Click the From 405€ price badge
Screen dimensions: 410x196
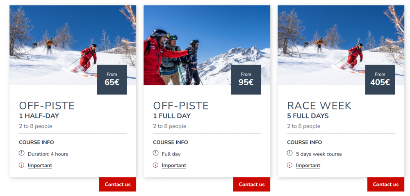tap(380, 80)
